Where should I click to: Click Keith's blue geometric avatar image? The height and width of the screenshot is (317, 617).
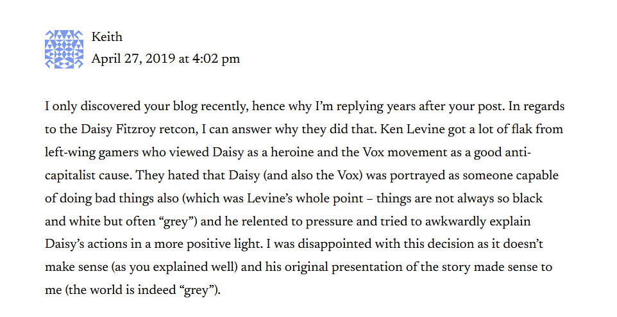64,49
